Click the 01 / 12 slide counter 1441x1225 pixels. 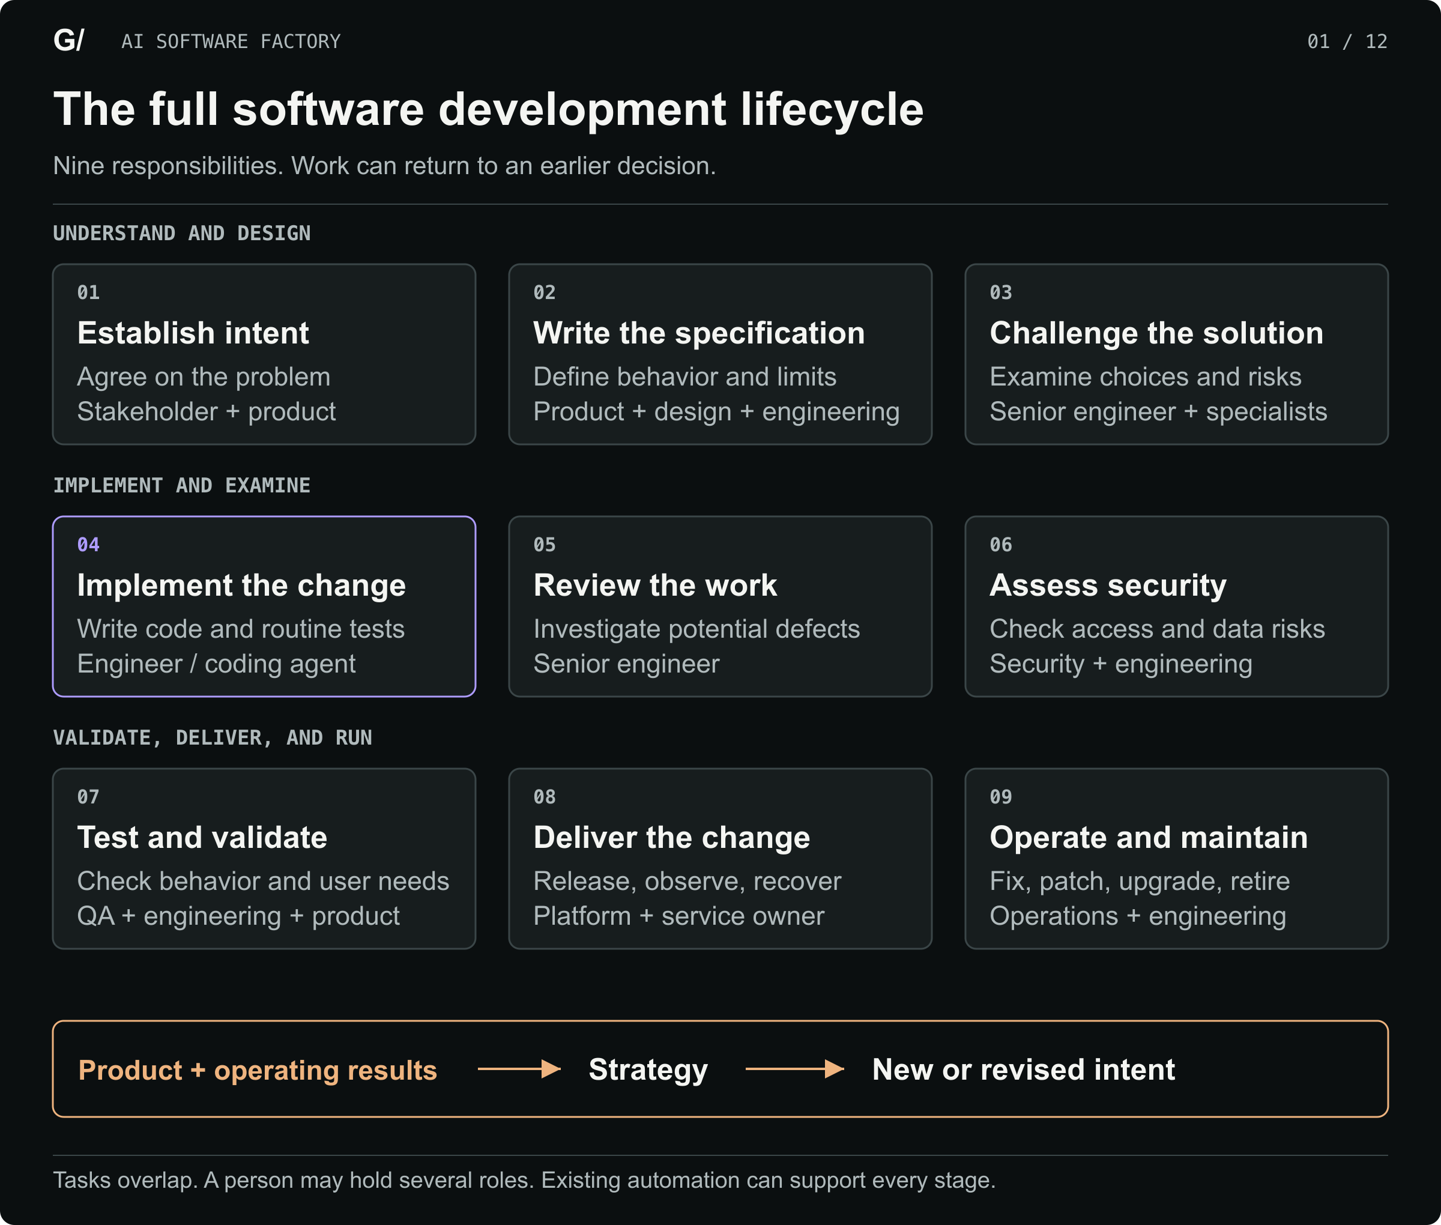(1347, 41)
